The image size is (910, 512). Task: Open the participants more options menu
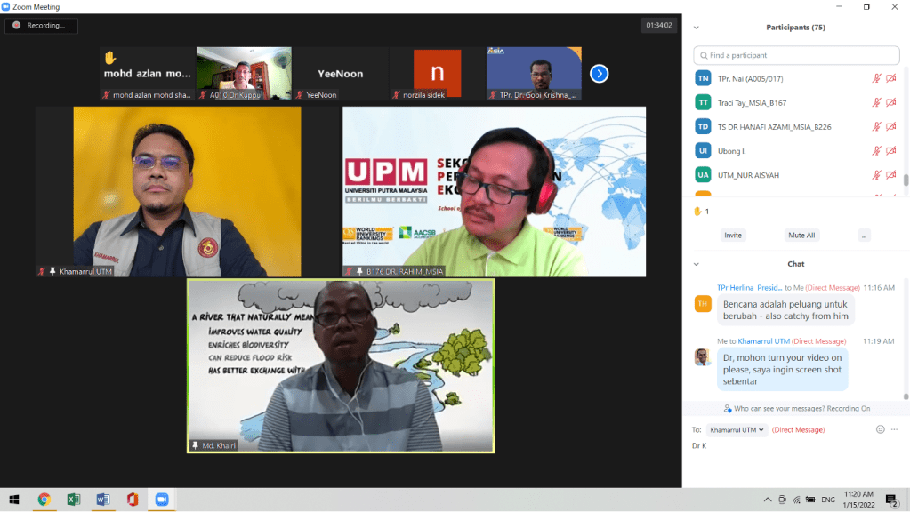point(864,236)
